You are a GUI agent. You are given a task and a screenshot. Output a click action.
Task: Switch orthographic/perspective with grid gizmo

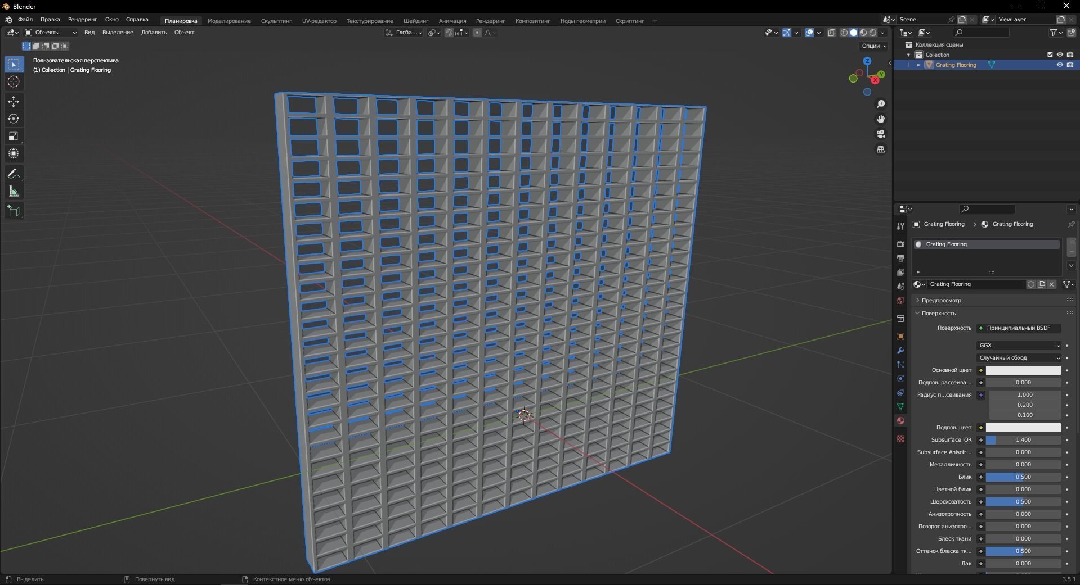point(881,149)
